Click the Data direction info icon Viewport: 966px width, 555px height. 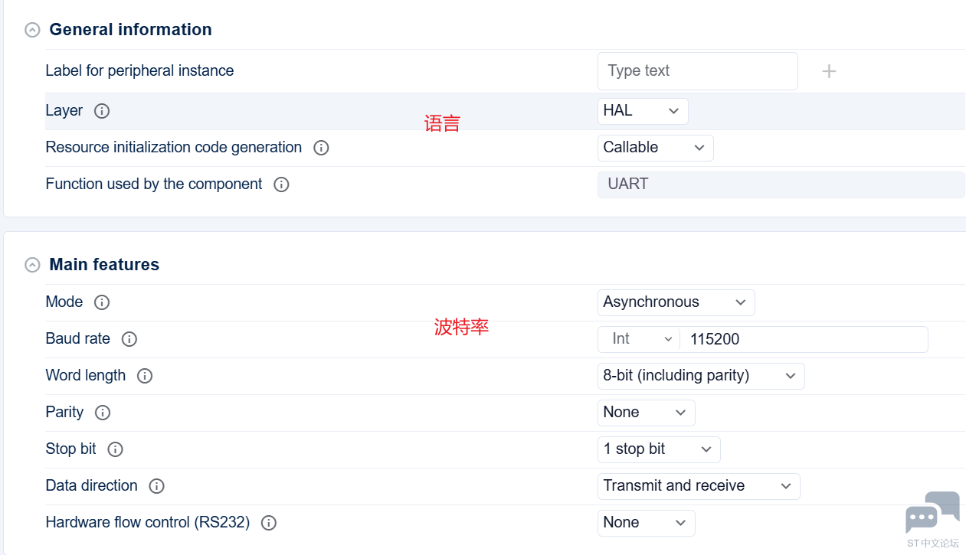[157, 486]
